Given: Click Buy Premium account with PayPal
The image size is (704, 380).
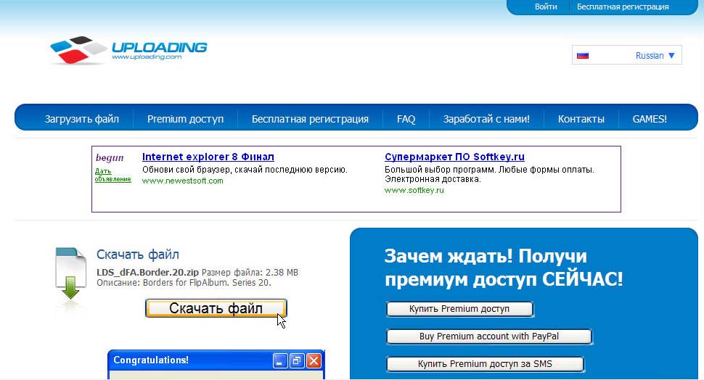Looking at the screenshot, I should 489,336.
